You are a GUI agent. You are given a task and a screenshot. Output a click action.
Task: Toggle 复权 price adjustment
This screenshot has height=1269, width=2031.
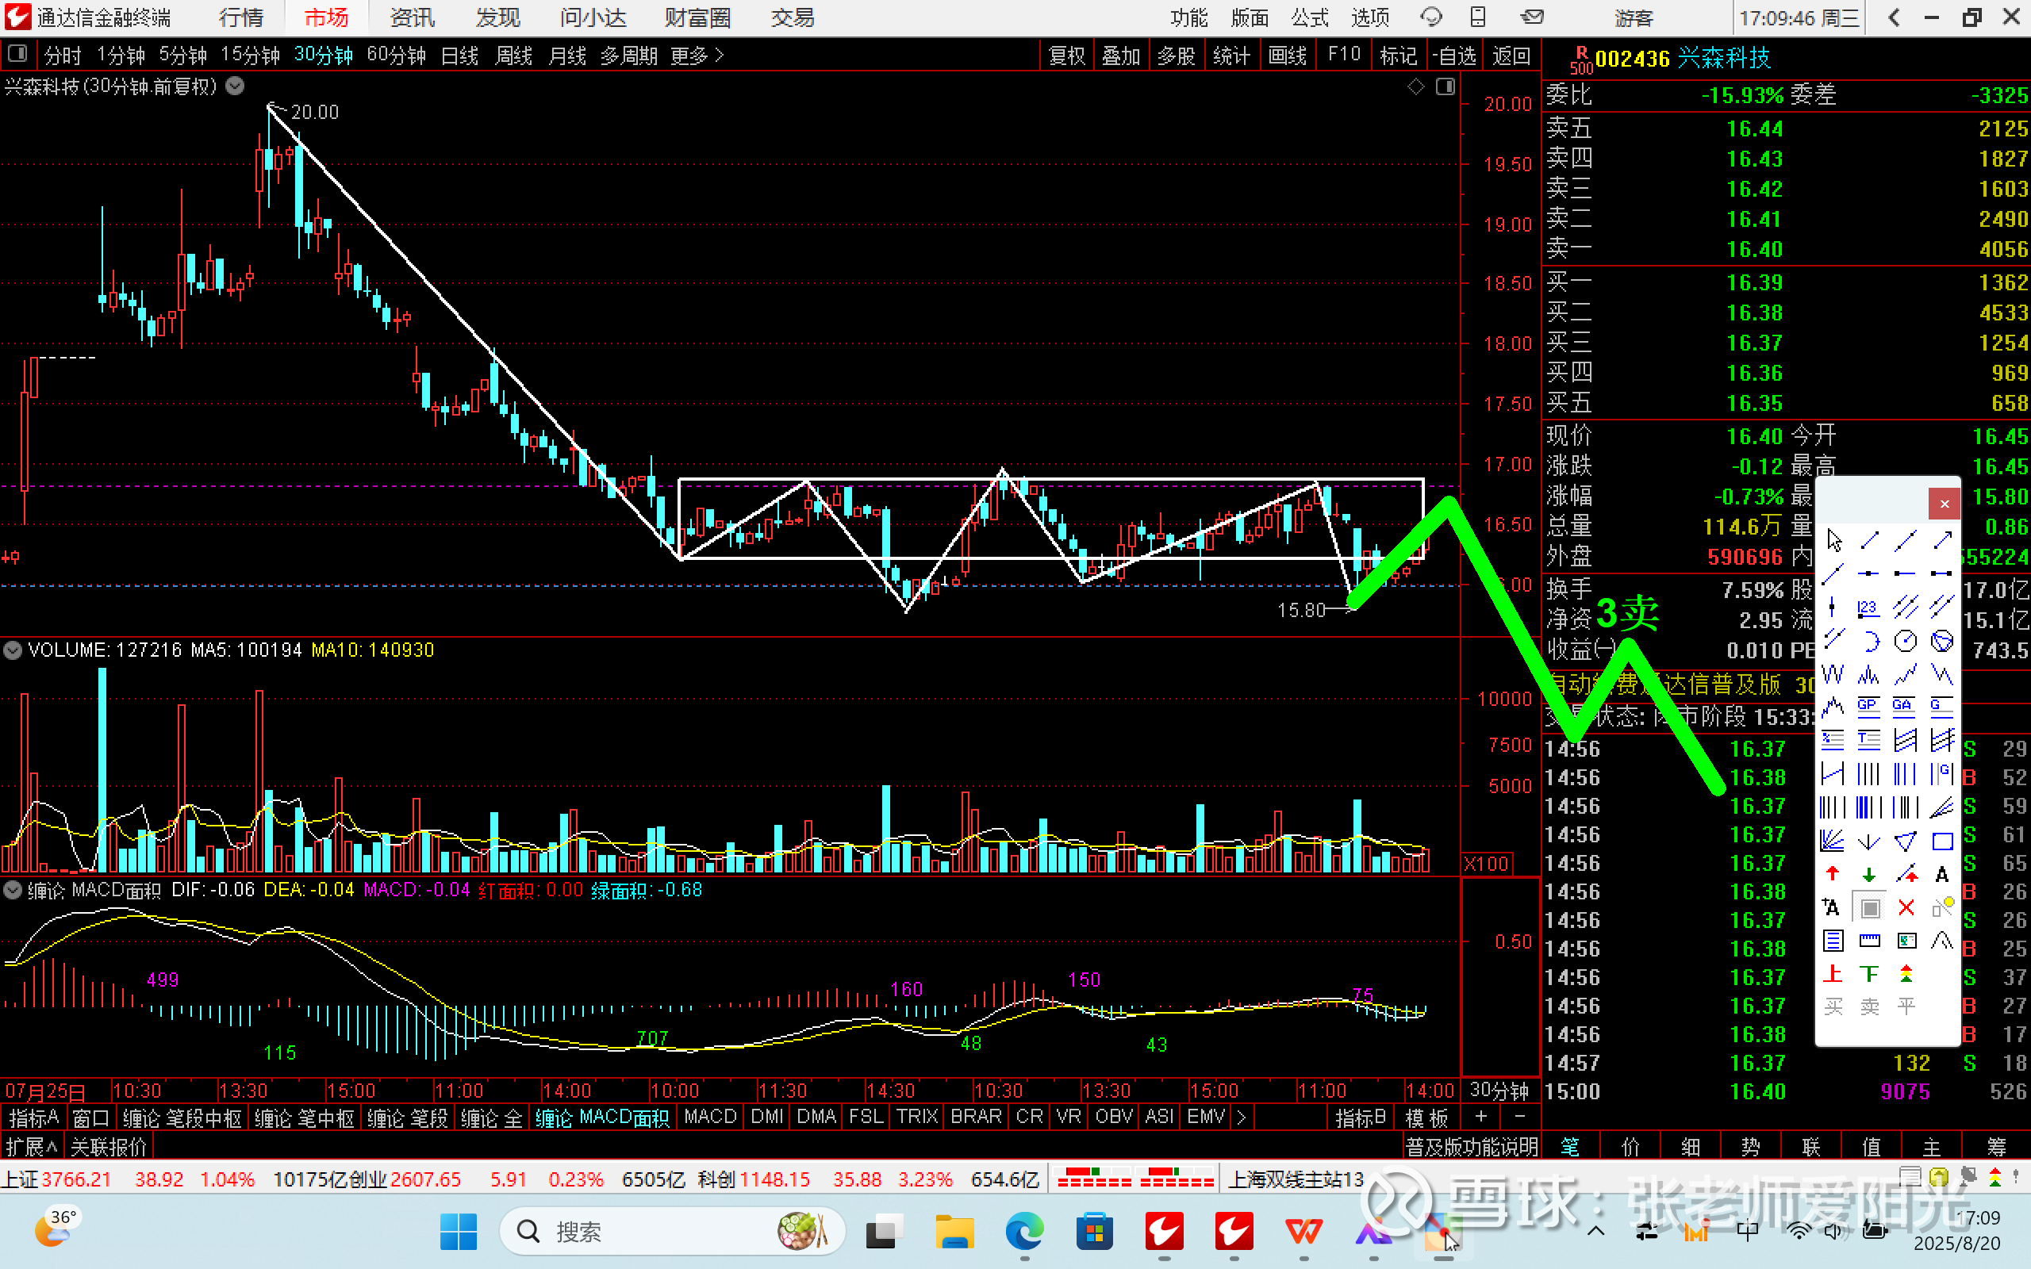(1067, 56)
